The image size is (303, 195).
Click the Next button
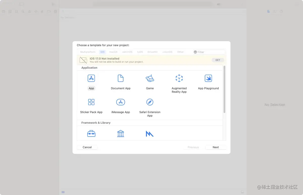point(216,147)
